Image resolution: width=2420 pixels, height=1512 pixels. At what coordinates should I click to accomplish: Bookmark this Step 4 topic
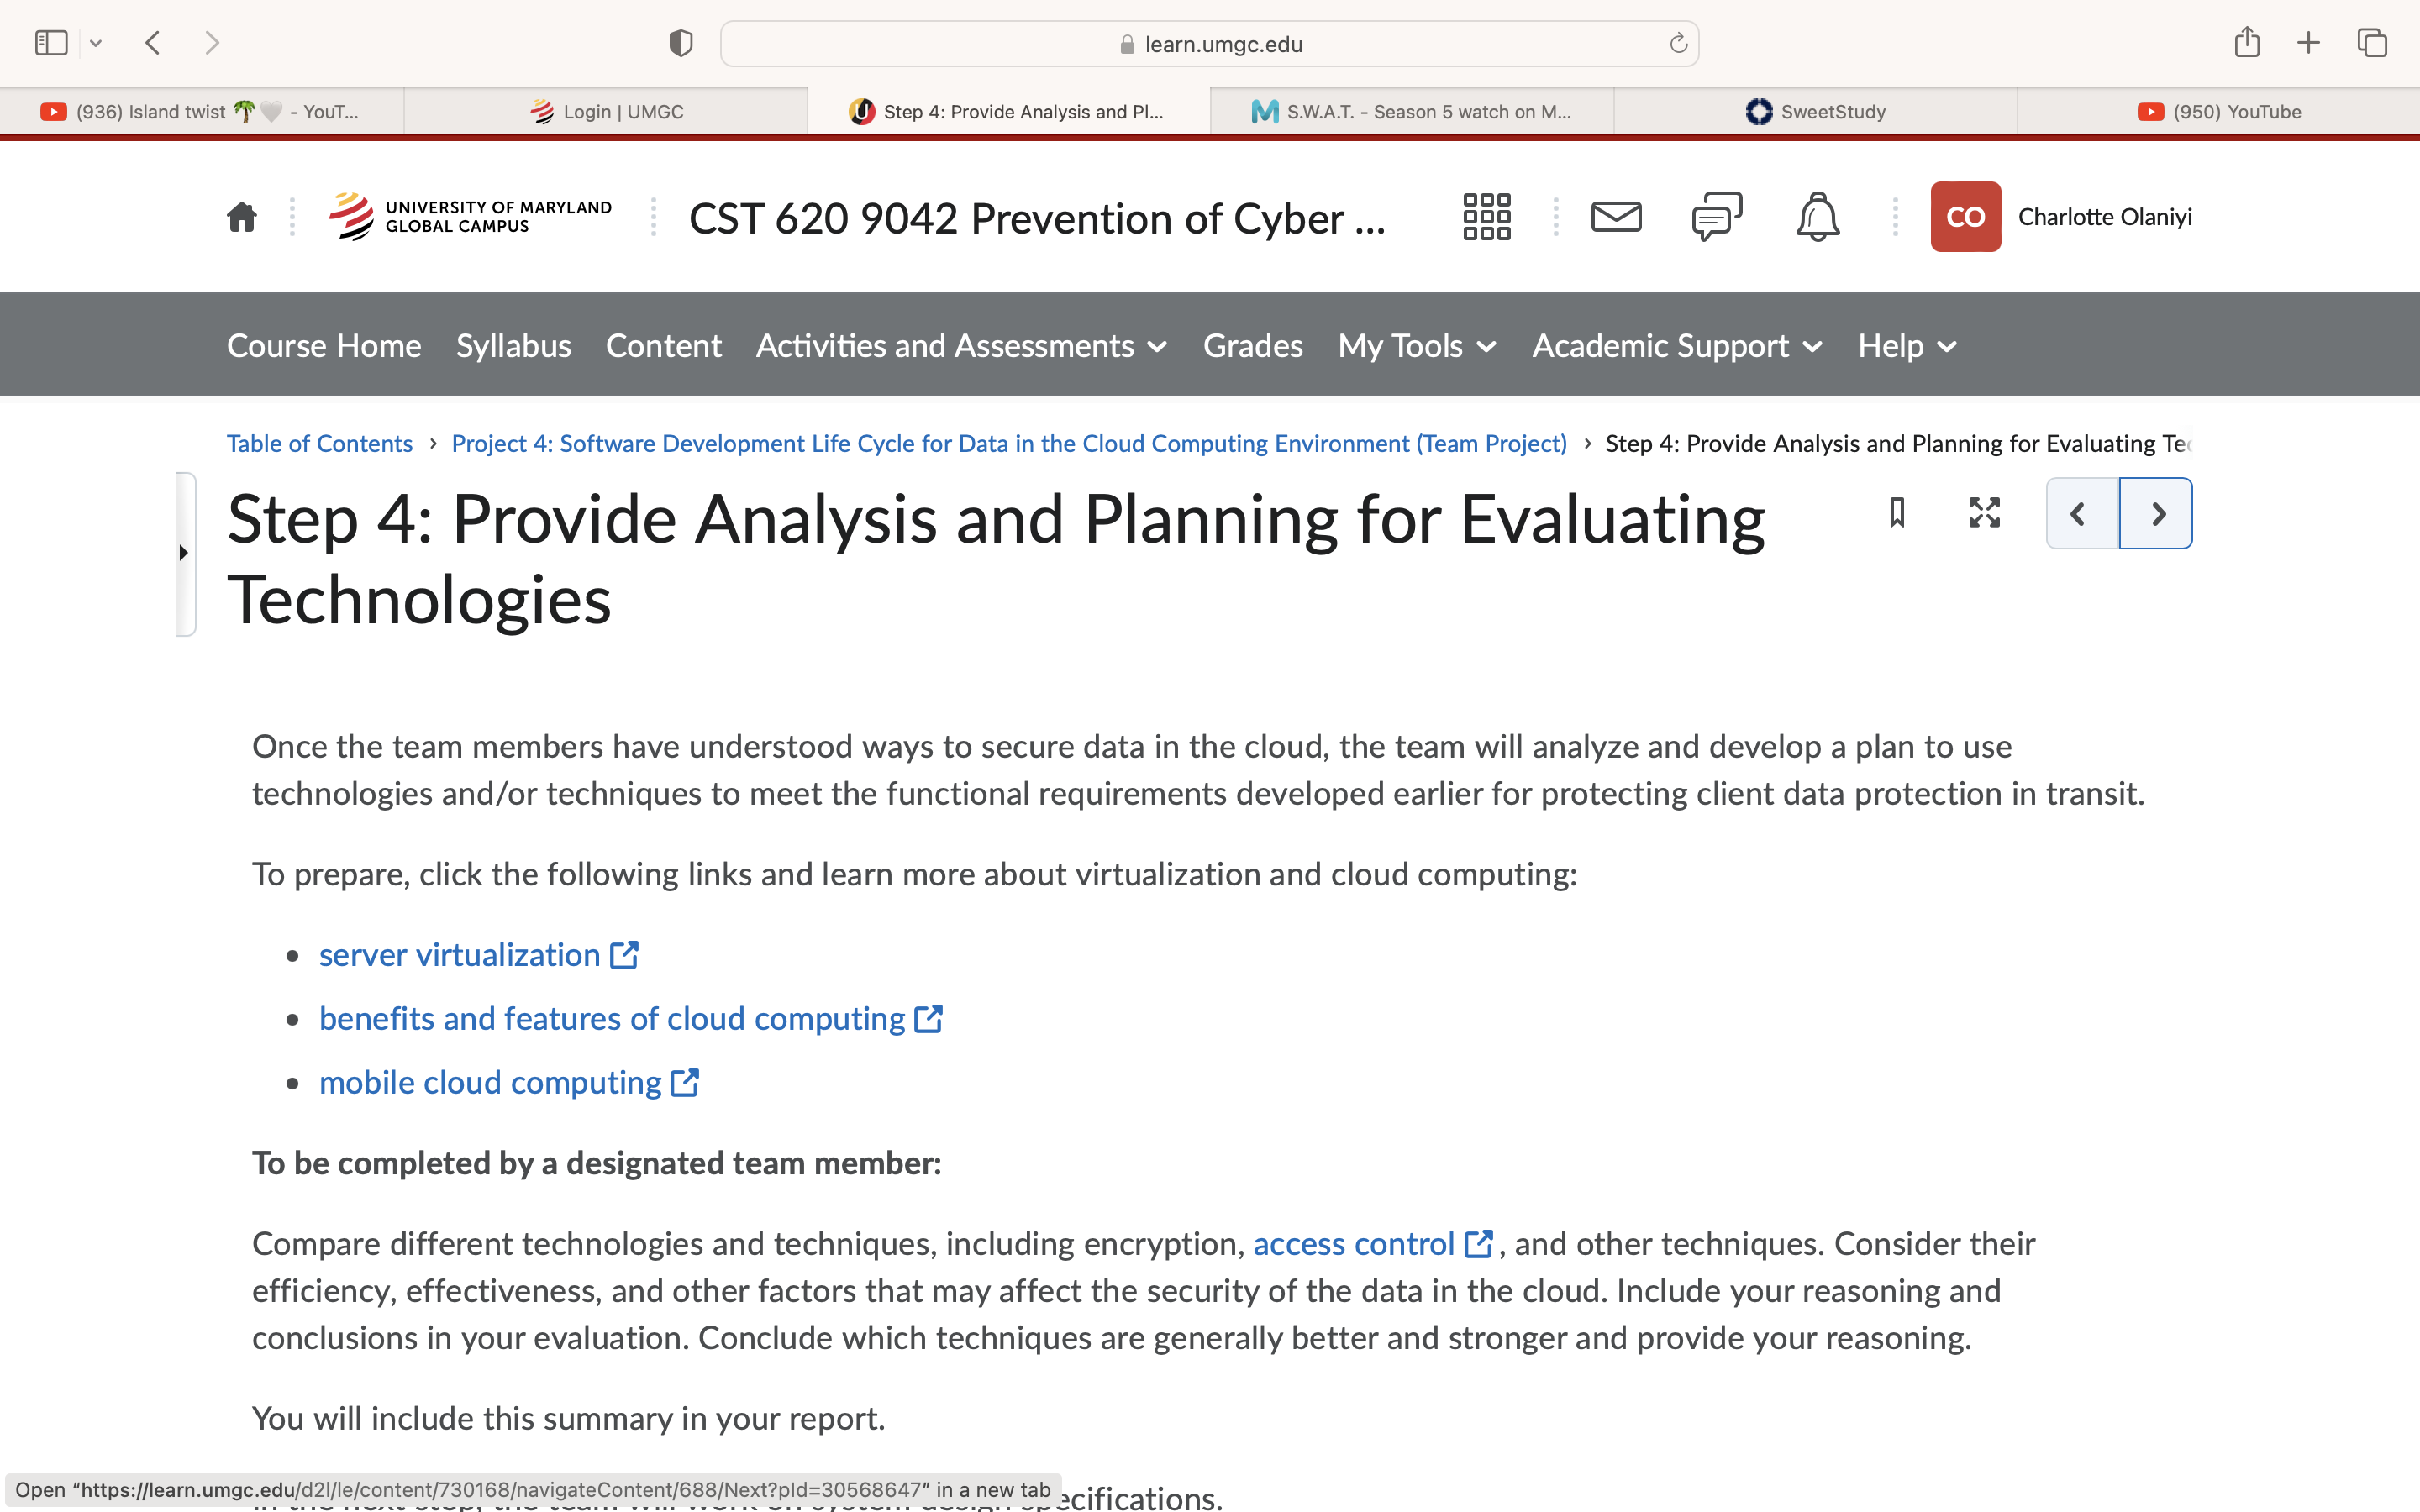pyautogui.click(x=1897, y=513)
